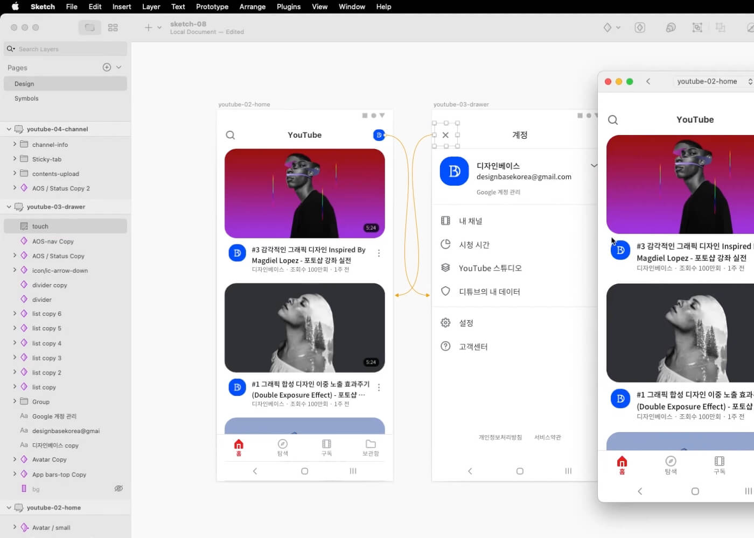Select the Symbols page
The height and width of the screenshot is (538, 754).
click(66, 98)
